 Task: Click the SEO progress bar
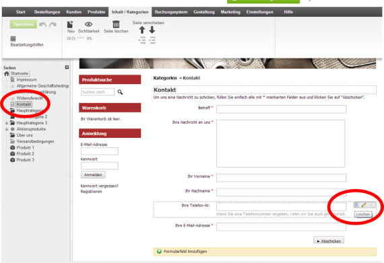click(81, 38)
